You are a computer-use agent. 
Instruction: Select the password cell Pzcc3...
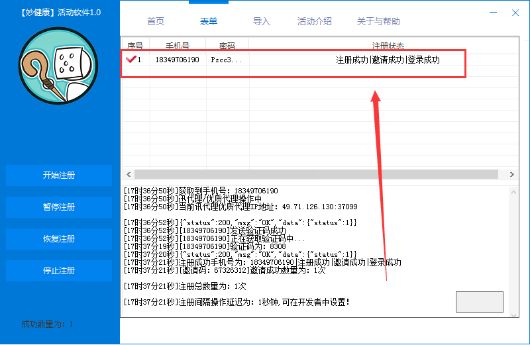[226, 60]
